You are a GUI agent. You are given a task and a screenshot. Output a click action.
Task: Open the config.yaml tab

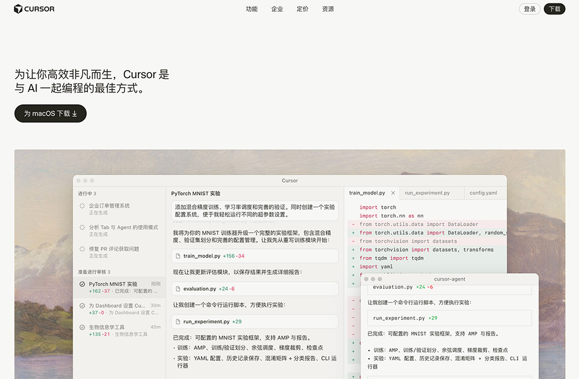485,193
